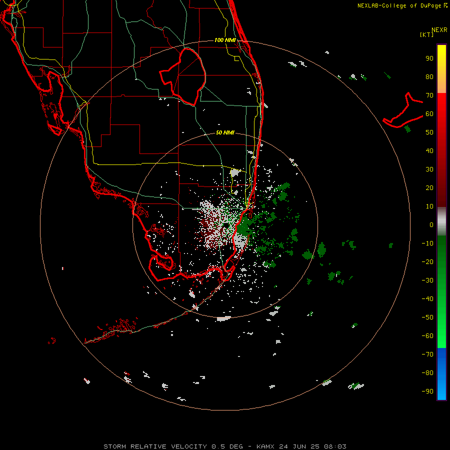450x450 pixels.
Task: Click the -50 scale value
Action: pyautogui.click(x=427, y=317)
